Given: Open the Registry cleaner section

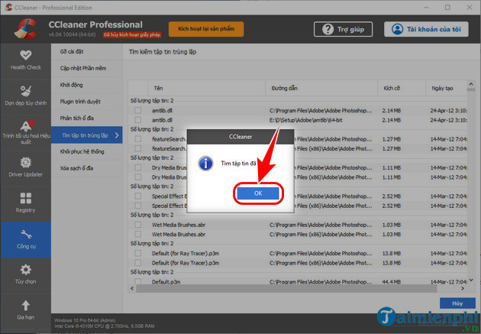Looking at the screenshot, I should pyautogui.click(x=26, y=203).
